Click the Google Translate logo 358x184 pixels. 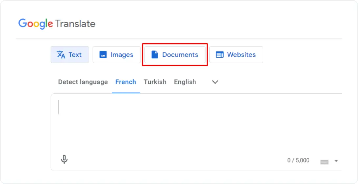(x=57, y=24)
